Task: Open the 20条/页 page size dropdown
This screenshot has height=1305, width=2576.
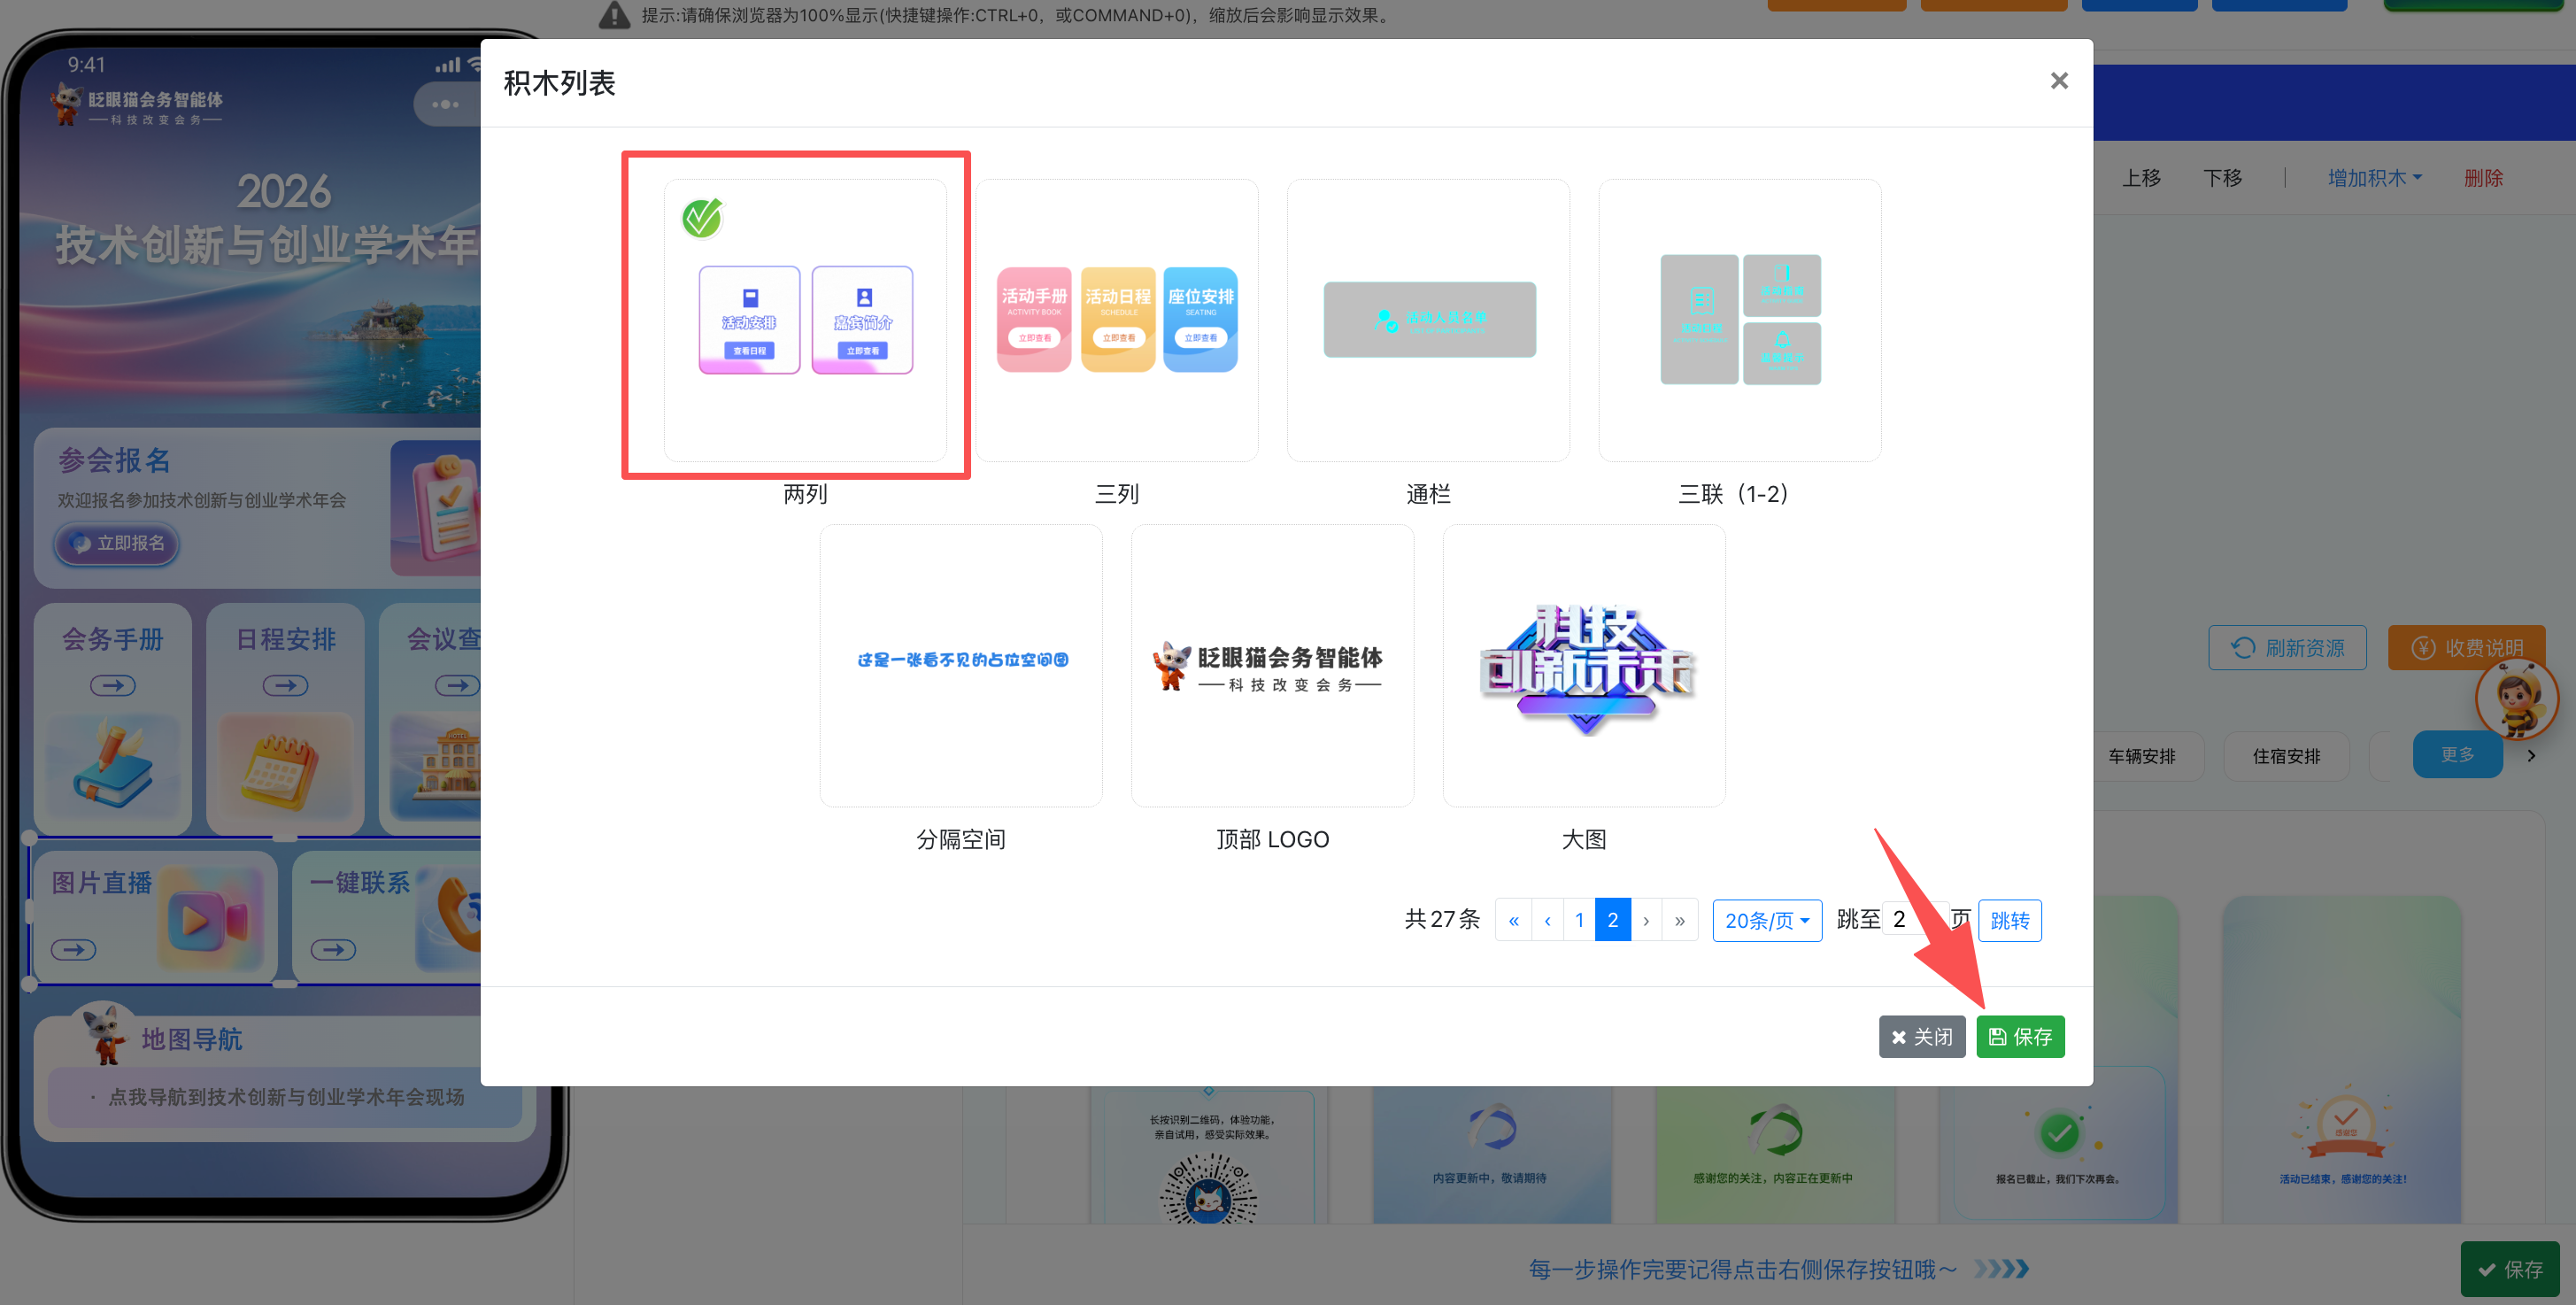Action: pyautogui.click(x=1766, y=920)
